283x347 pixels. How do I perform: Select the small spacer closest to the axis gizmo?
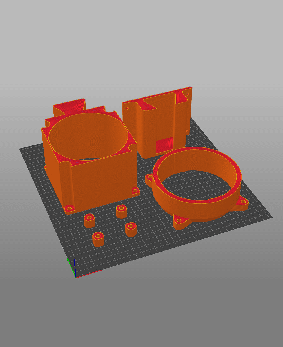(x=98, y=239)
